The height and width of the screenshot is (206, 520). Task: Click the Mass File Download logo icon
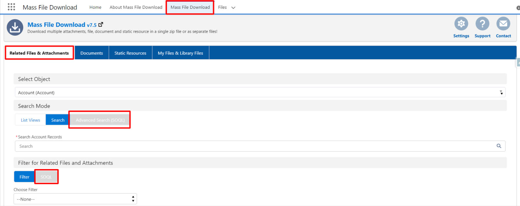[15, 27]
